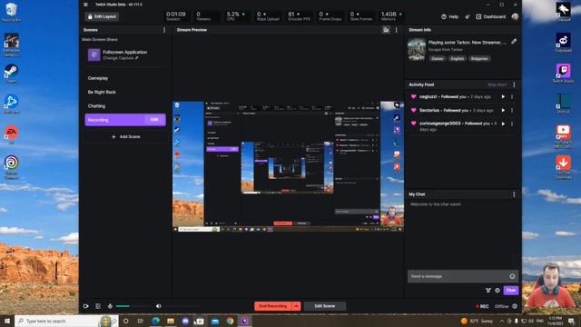The width and height of the screenshot is (581, 327).
Task: Open the My Chat three-dot menu
Action: (514, 194)
